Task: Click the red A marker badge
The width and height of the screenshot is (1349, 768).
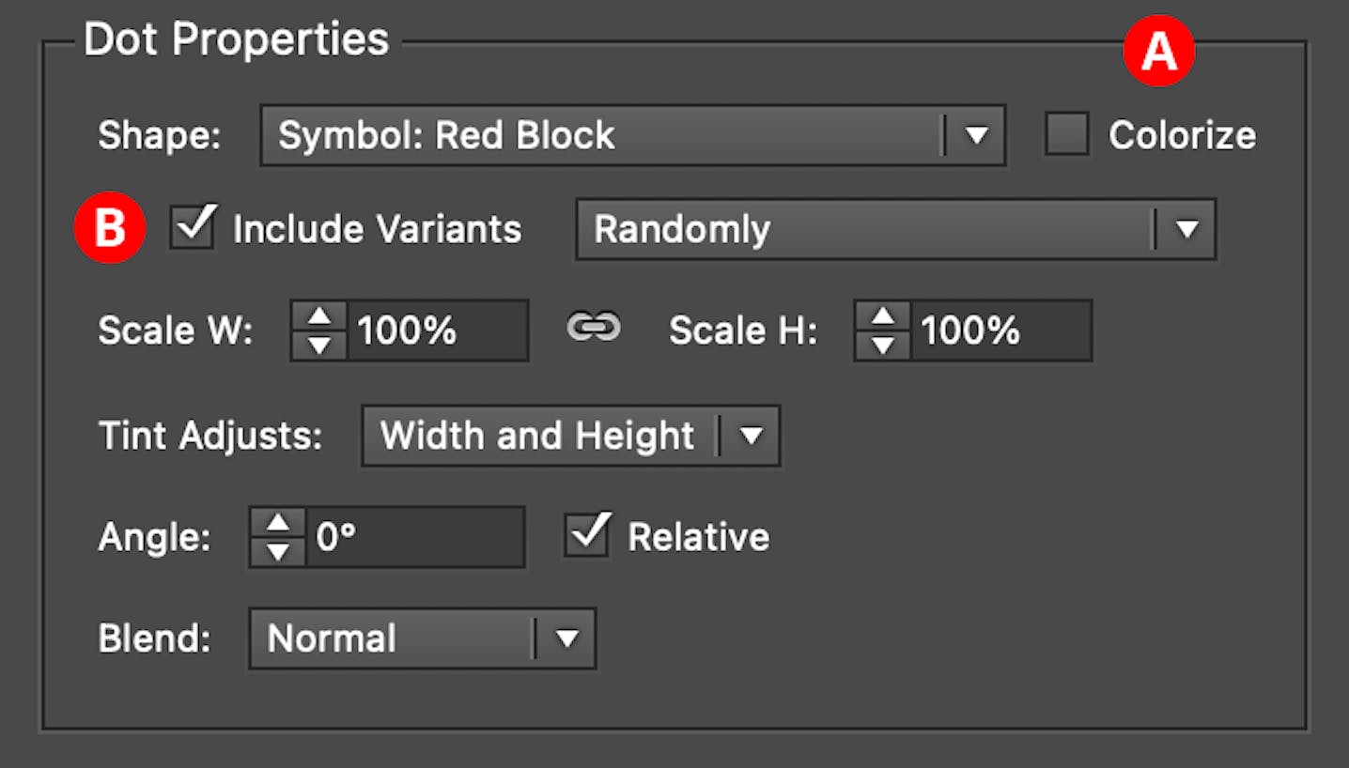Action: click(1158, 53)
